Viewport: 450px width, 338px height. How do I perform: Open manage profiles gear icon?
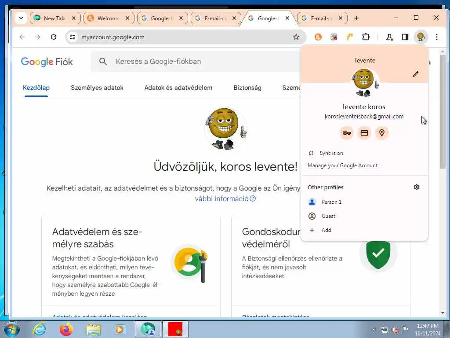pyautogui.click(x=417, y=187)
